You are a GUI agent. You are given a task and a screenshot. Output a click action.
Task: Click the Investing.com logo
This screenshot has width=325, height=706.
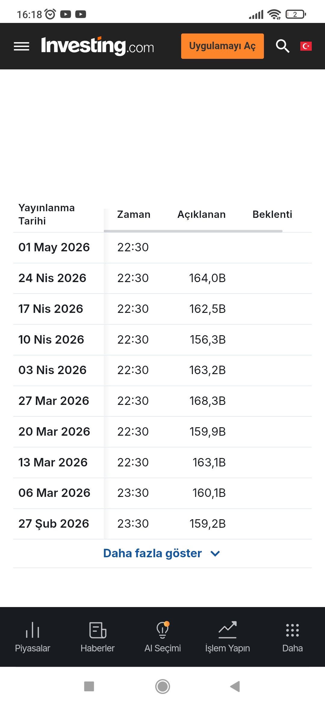tap(97, 46)
